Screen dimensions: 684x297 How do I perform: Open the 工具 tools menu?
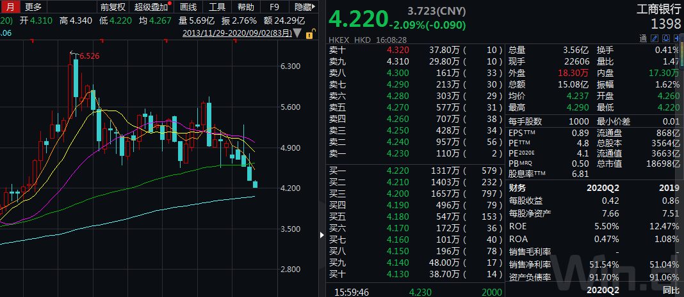pos(217,7)
